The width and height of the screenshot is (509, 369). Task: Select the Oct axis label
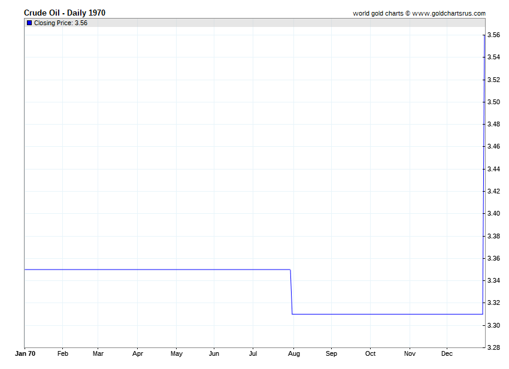[371, 353]
